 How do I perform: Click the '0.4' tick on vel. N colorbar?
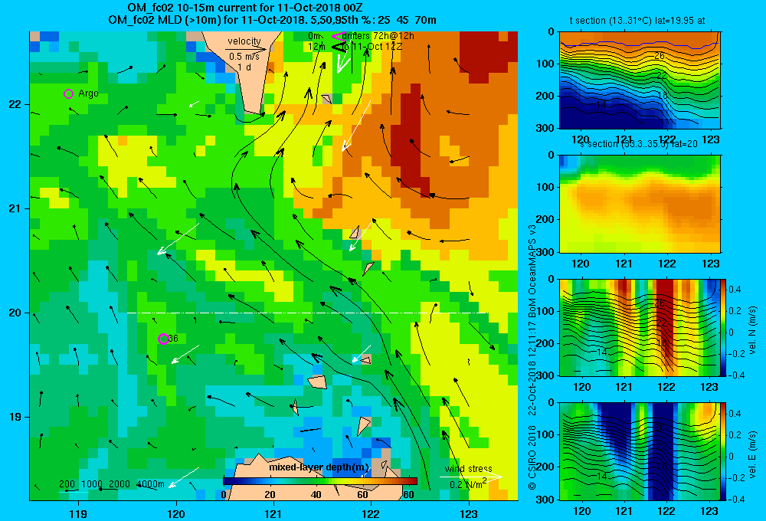735,290
